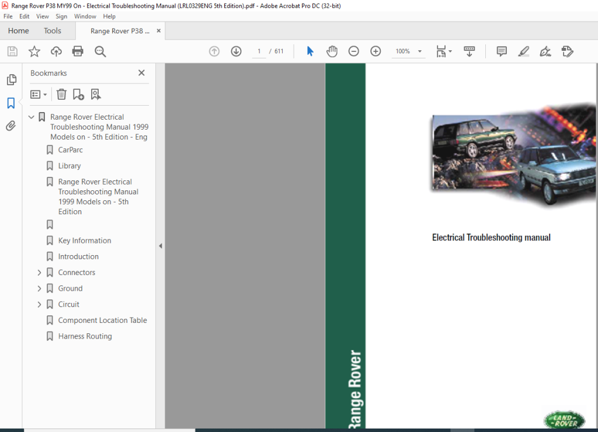Image resolution: width=598 pixels, height=432 pixels.
Task: Open the Attachments paperclip panel
Action: pos(11,126)
